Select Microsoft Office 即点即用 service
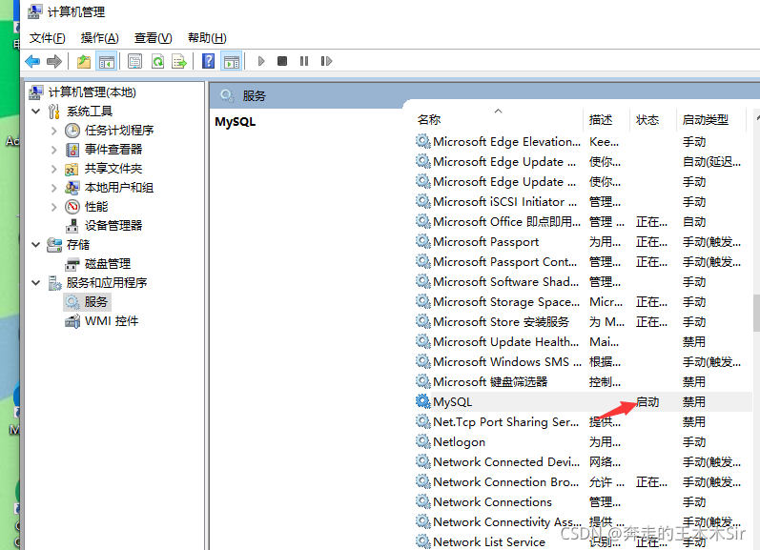Screen dimensions: 760x550 pos(583,221)
